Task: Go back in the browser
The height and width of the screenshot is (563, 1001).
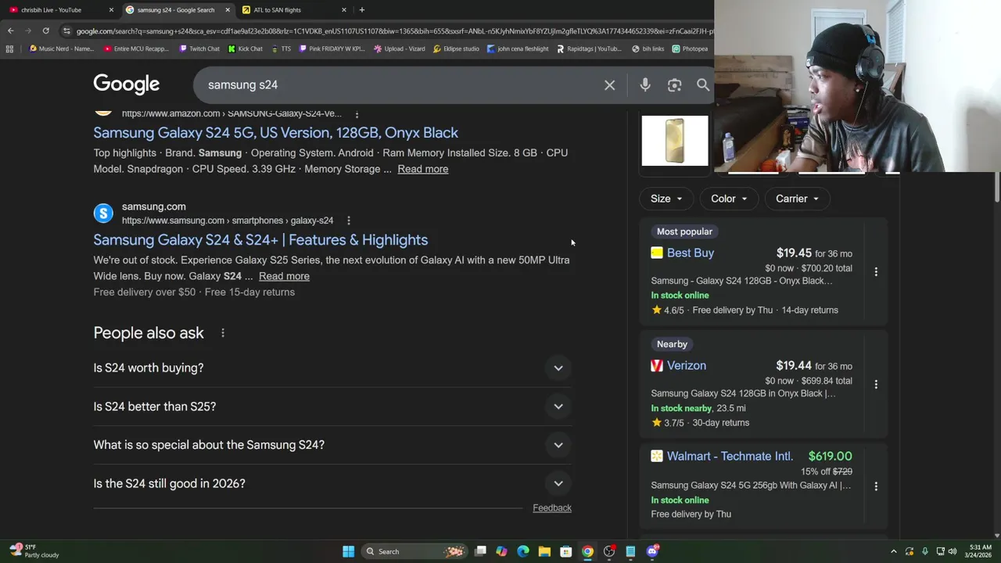Action: point(10,30)
